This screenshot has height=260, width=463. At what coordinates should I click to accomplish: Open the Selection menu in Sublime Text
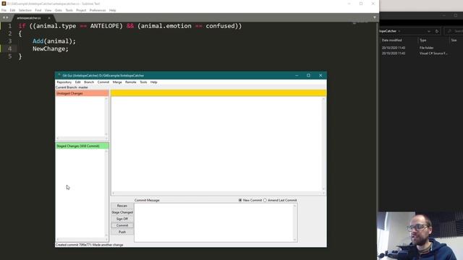tap(25, 10)
